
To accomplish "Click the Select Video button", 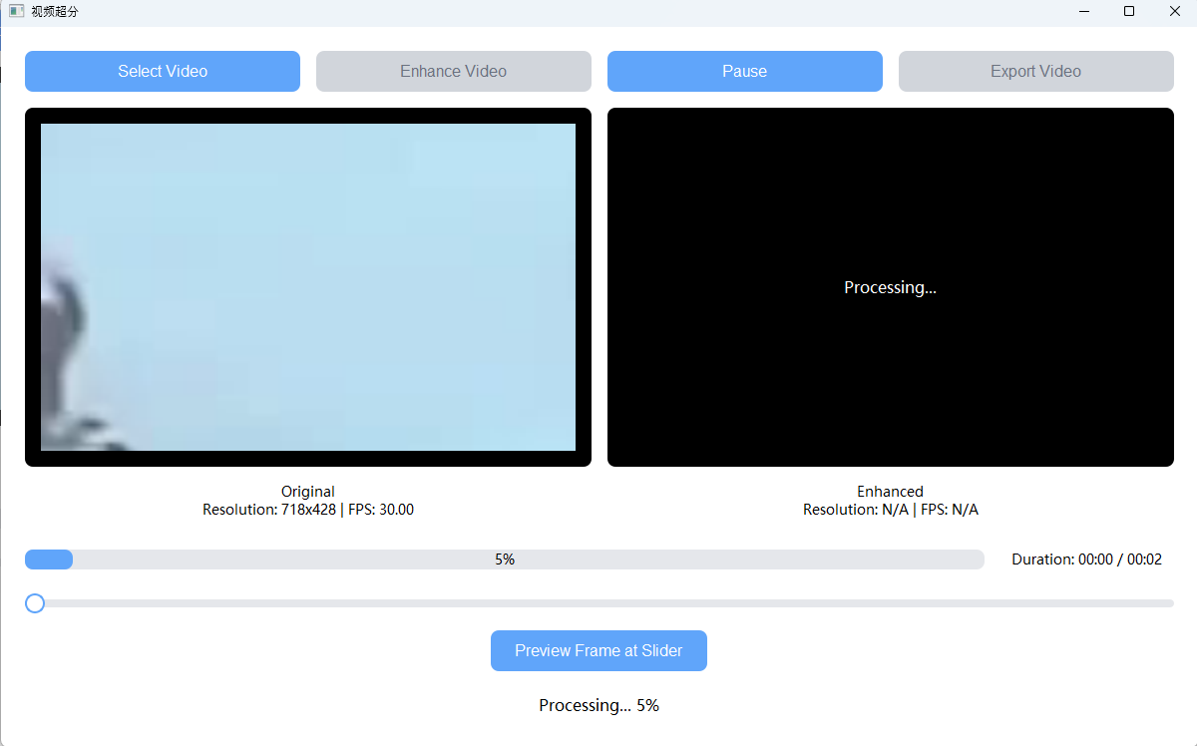I will tap(163, 71).
